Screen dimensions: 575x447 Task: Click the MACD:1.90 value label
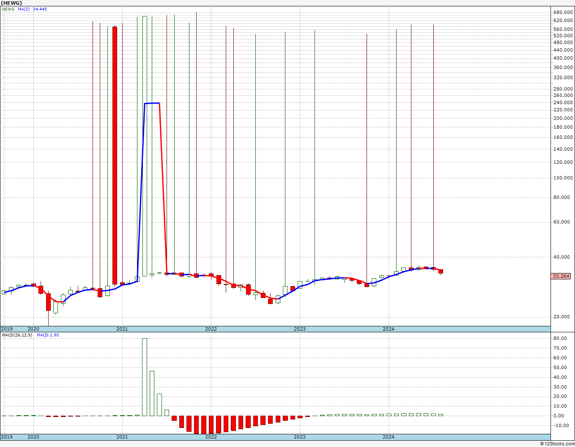(x=48, y=335)
